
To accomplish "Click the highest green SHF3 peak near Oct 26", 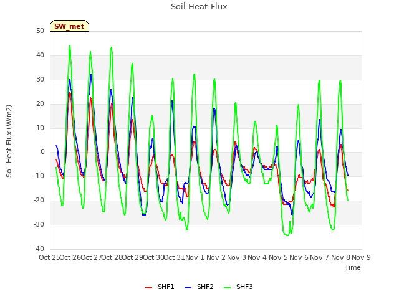I will point(70,45).
